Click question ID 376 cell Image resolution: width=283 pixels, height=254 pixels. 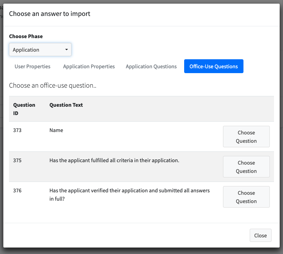[x=17, y=190]
